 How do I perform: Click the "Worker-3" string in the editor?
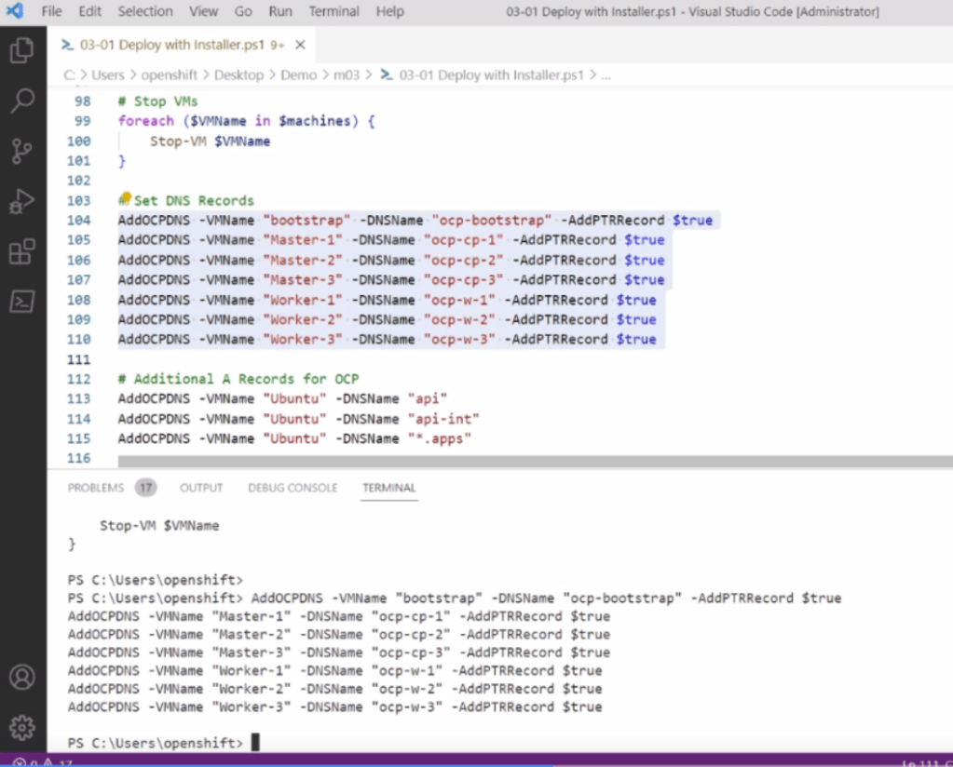pos(302,340)
